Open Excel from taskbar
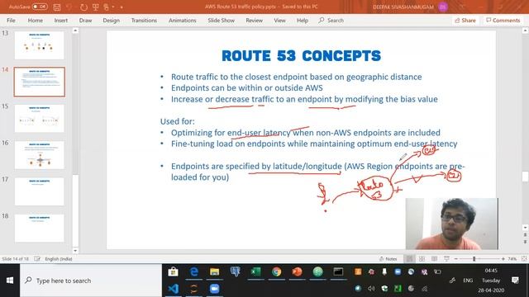The height and width of the screenshot is (297, 529). [255, 271]
